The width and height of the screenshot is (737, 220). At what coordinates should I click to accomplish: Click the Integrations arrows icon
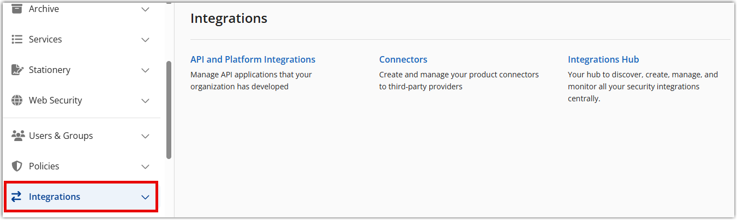(x=17, y=197)
